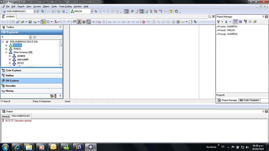269x151 pixels.
Task: Click the commit checkmark icon in session toolbar
Action: tap(59, 11)
